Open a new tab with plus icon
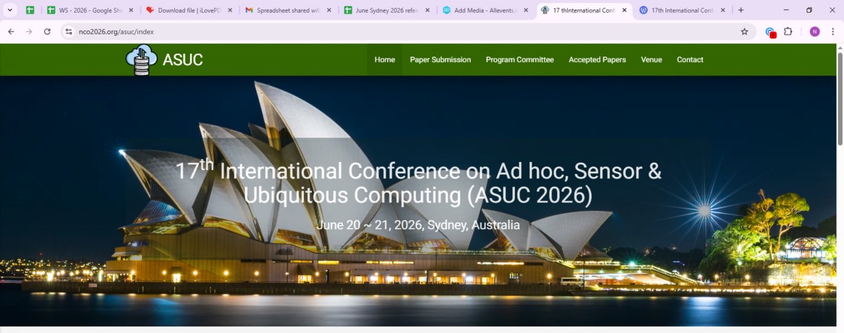The image size is (844, 333). (741, 10)
